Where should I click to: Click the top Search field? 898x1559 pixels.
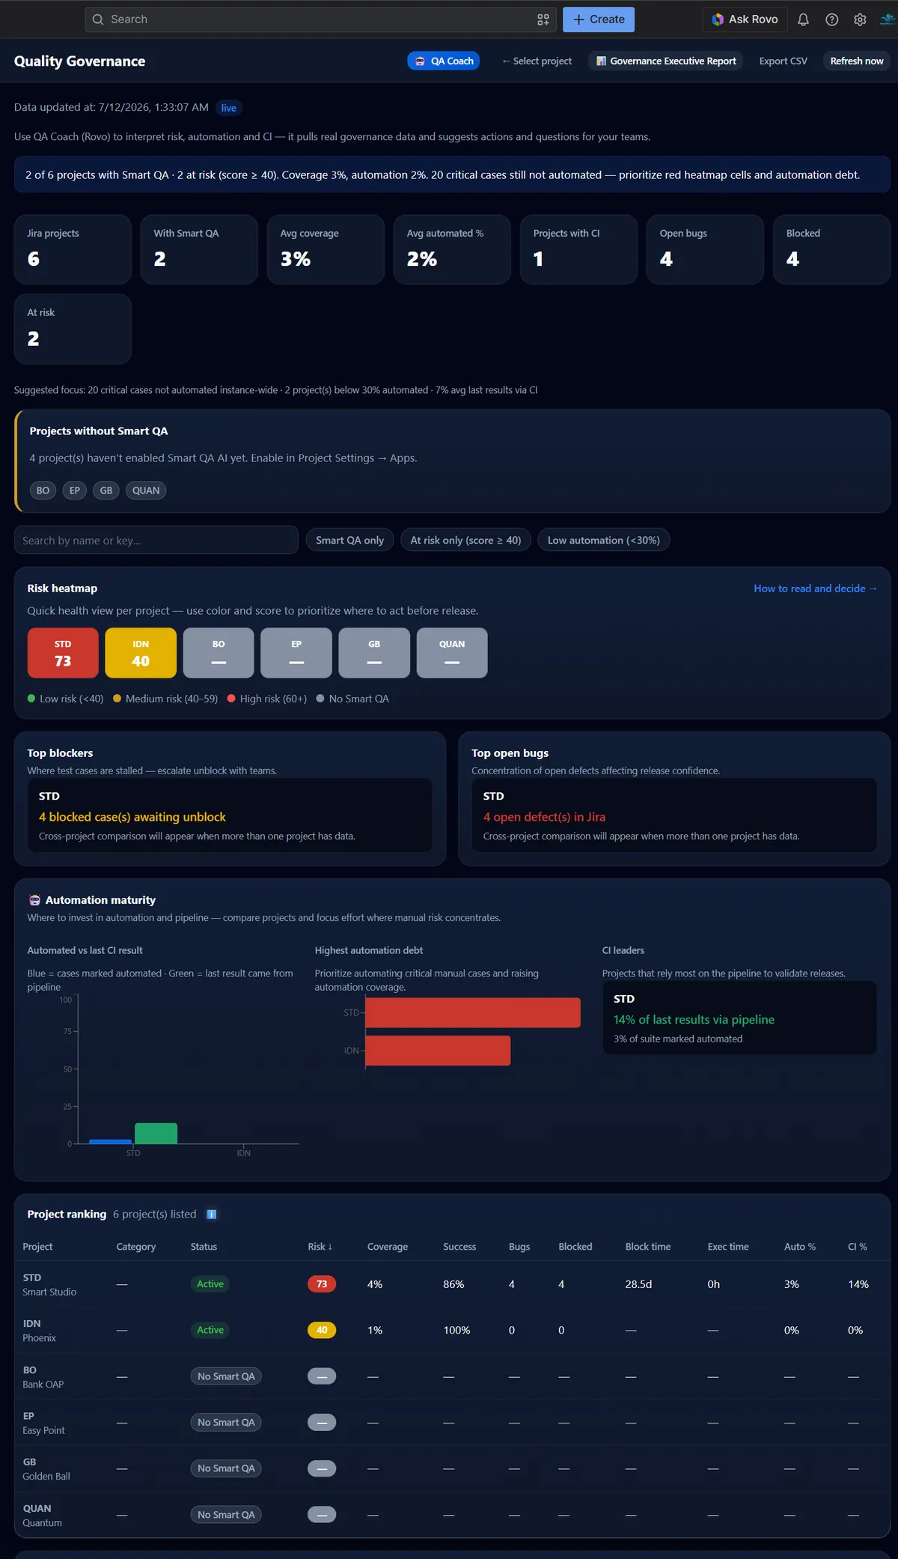click(x=320, y=19)
